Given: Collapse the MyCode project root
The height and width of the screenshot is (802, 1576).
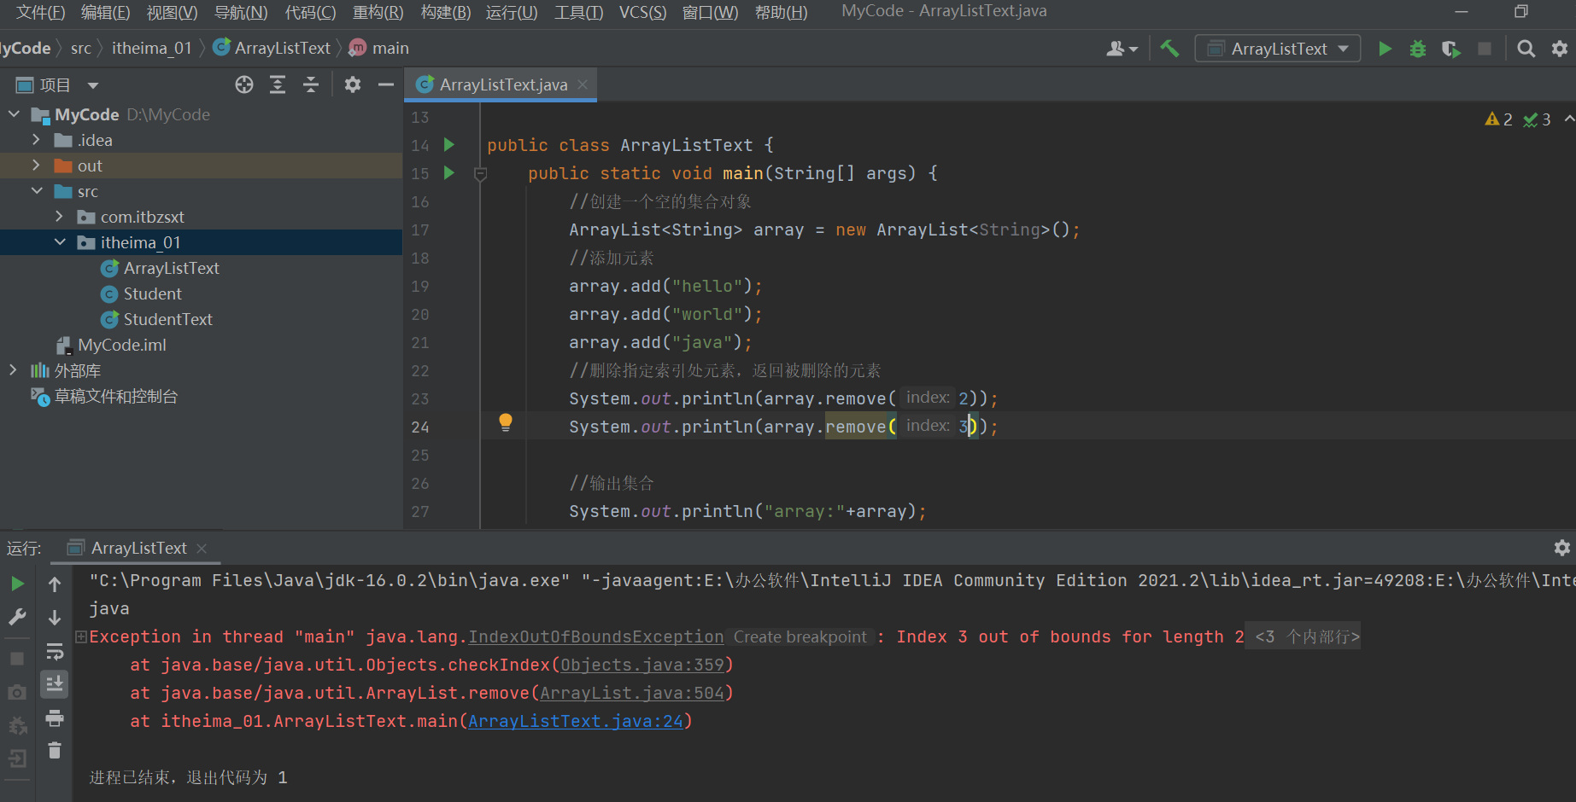Looking at the screenshot, I should pyautogui.click(x=13, y=114).
